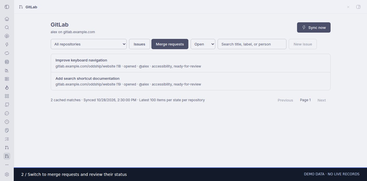Open the calendar icon in sidebar
The height and width of the screenshot is (181, 367).
click(x=7, y=62)
